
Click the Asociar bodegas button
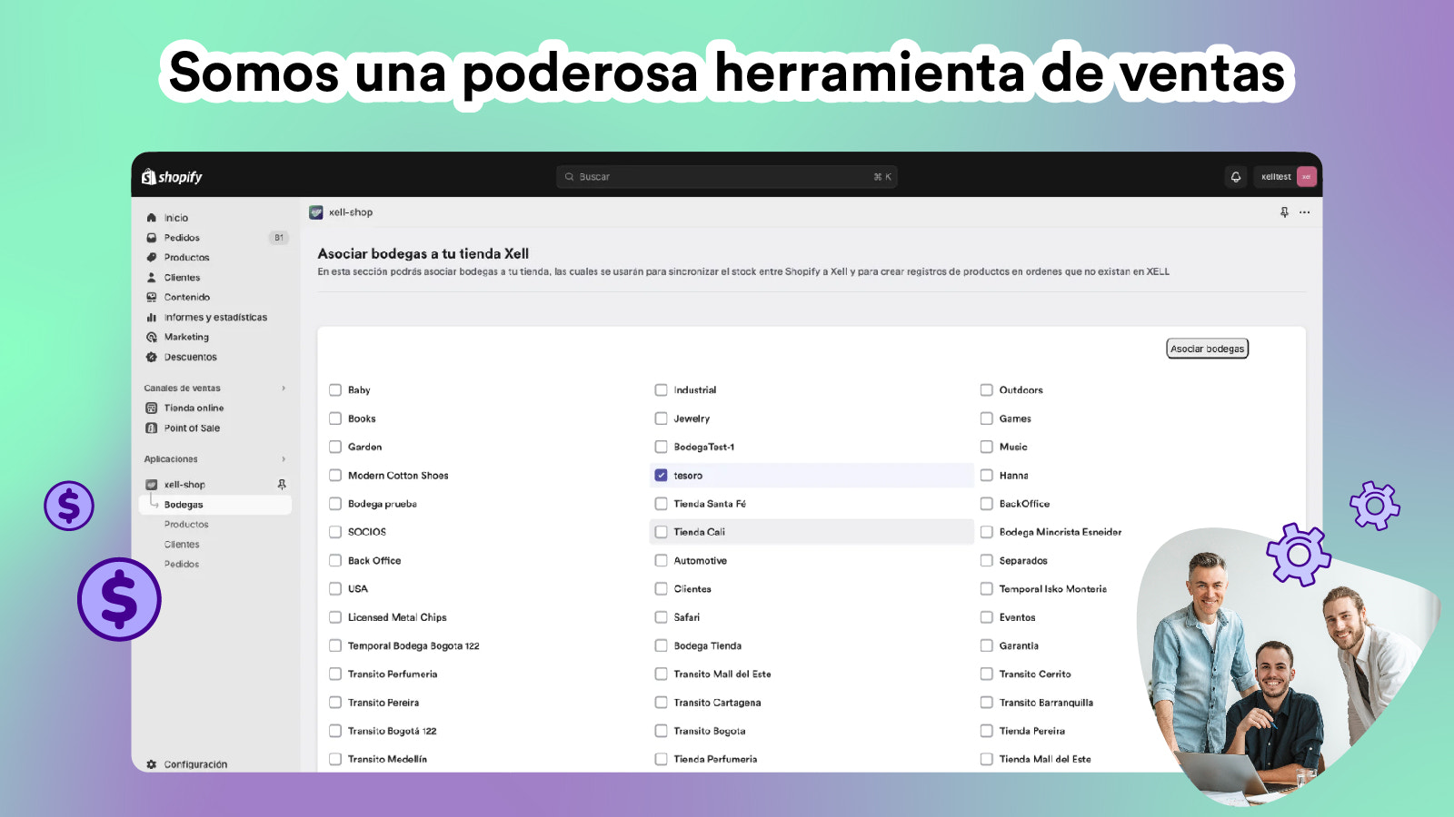(x=1207, y=349)
